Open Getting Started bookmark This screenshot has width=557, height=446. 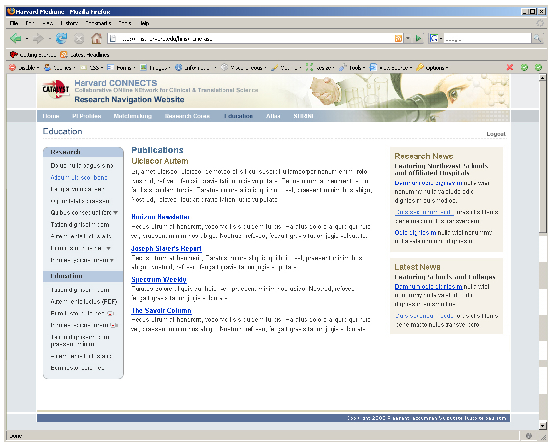(x=33, y=54)
